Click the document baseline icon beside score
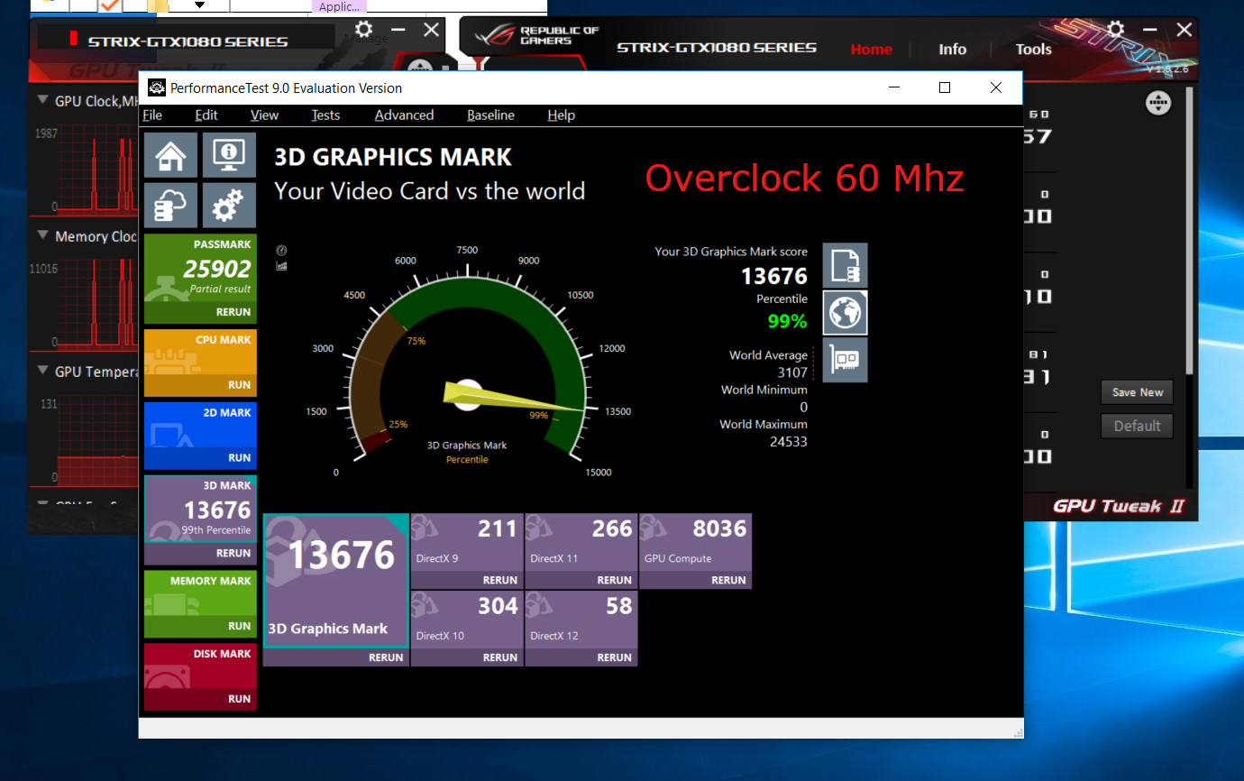1244x781 pixels. 845,265
